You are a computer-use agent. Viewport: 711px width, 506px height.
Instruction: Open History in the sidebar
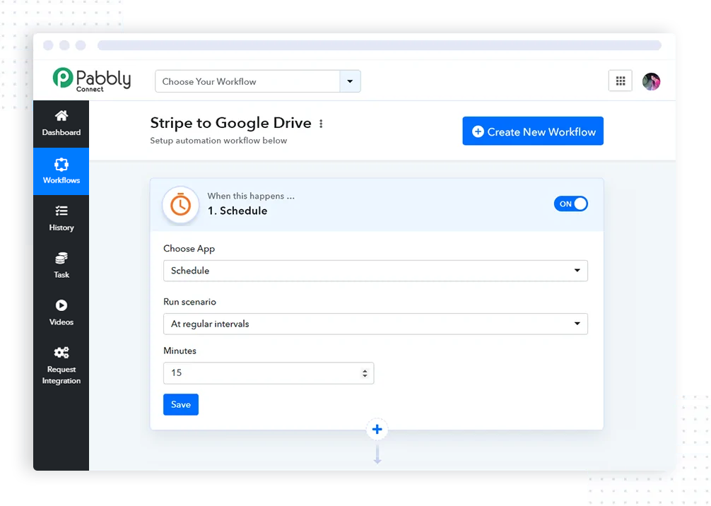pos(61,218)
